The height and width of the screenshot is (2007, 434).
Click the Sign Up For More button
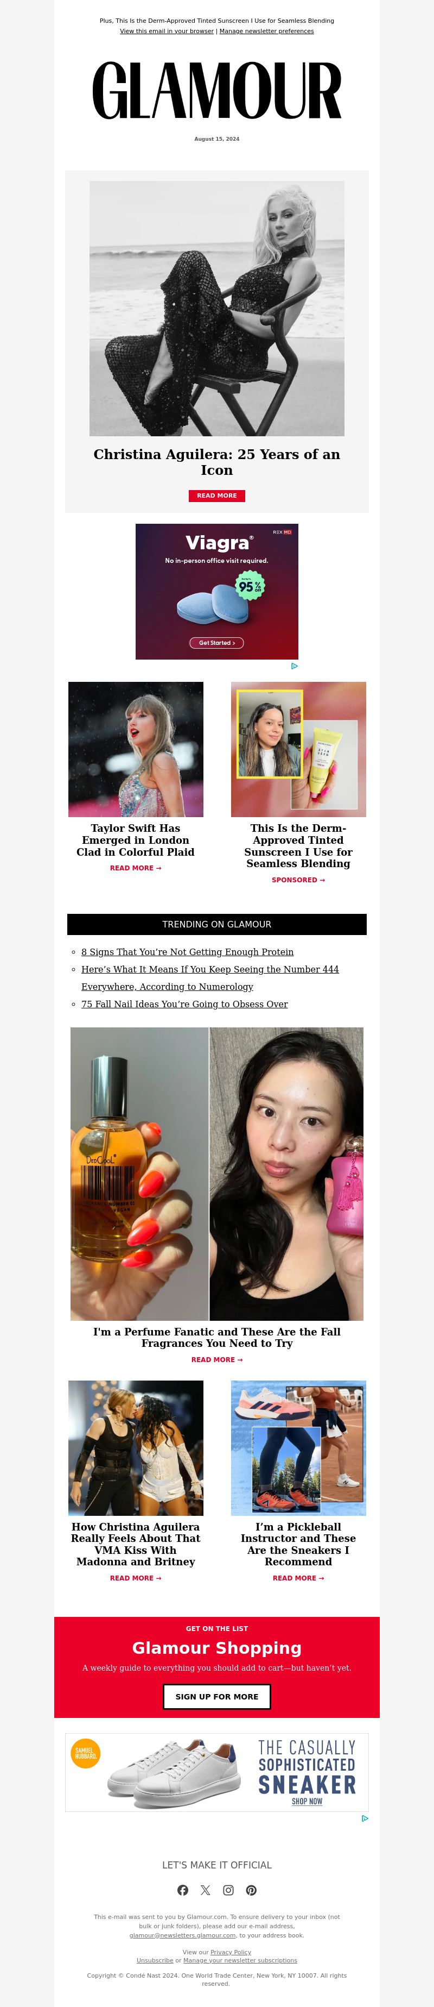coord(217,1696)
